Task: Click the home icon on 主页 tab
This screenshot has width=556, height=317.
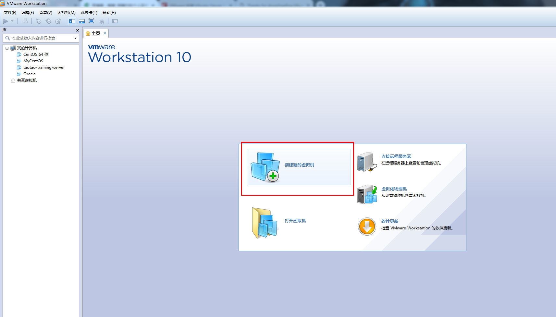Action: (88, 33)
